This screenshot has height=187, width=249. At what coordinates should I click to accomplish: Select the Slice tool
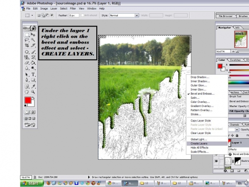click(x=33, y=45)
